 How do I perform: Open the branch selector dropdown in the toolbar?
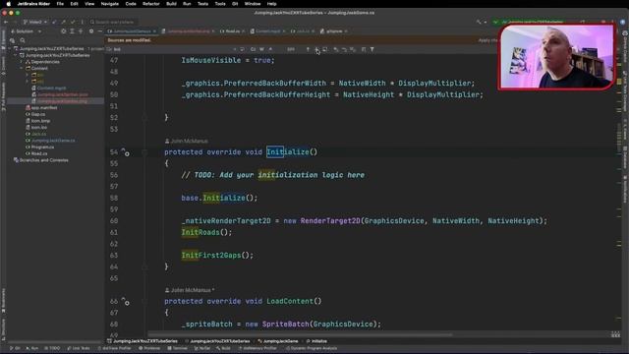(35, 22)
